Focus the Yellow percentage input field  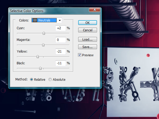pos(61,52)
